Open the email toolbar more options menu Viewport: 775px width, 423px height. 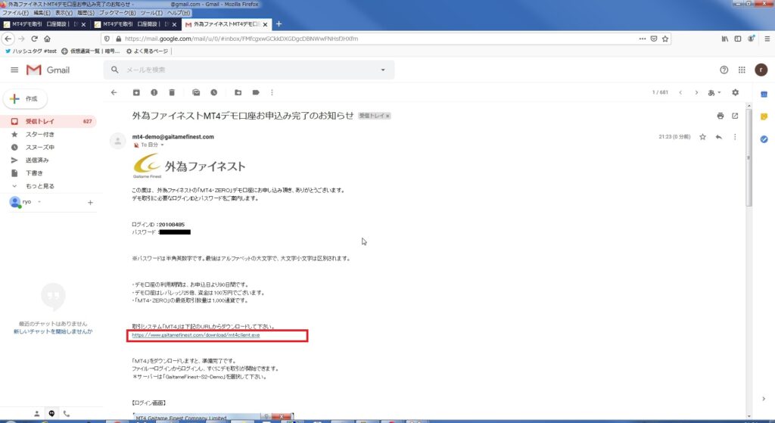(272, 92)
